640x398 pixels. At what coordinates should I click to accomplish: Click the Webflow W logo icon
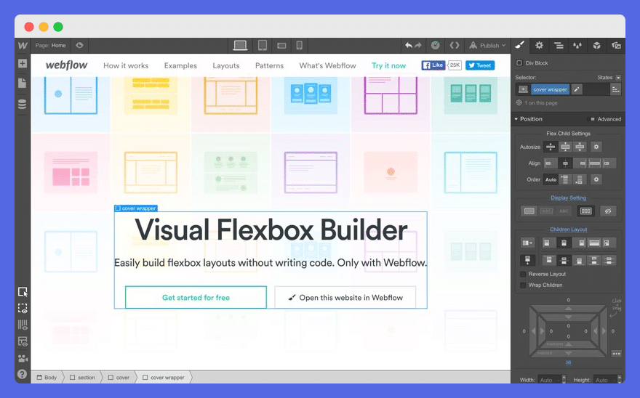pyautogui.click(x=23, y=46)
